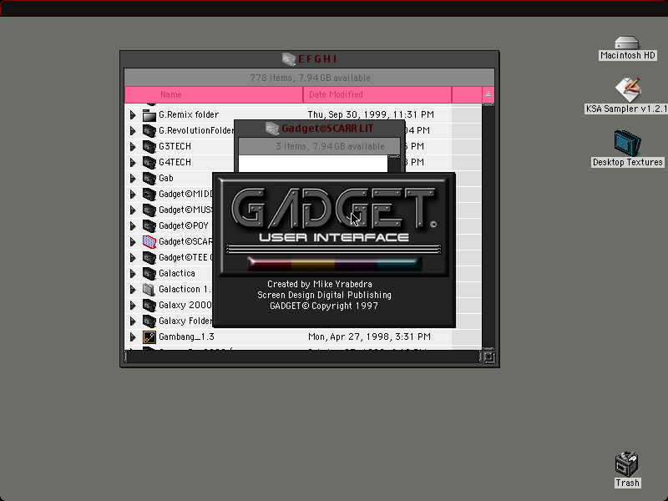Expand the G.Remix folder disclosure triangle
Image resolution: width=668 pixels, height=501 pixels.
133,115
